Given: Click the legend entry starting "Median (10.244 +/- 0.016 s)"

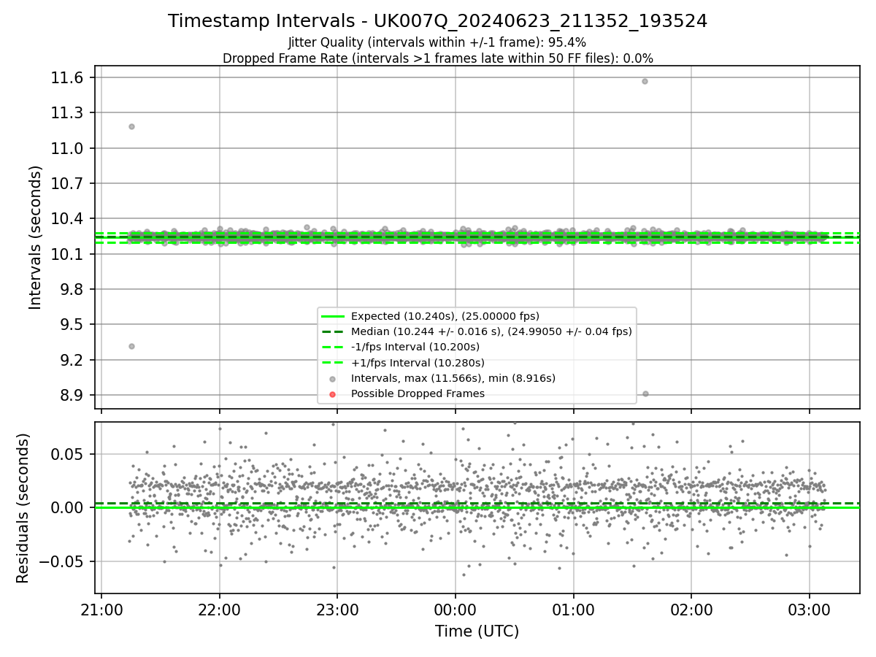Looking at the screenshot, I should [491, 331].
